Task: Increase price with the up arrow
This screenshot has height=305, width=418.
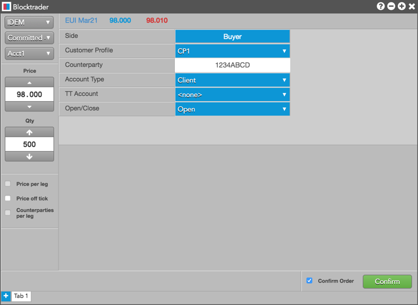Action: click(30, 82)
